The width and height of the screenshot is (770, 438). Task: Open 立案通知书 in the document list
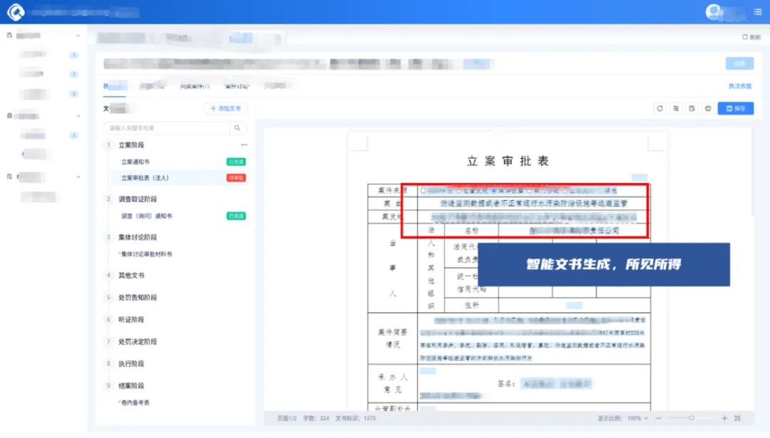click(135, 162)
